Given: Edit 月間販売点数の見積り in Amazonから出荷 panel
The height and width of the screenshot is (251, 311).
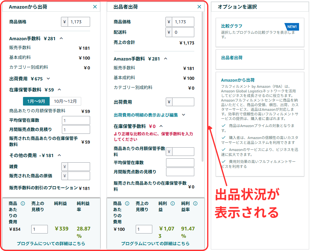Looking at the screenshot, I should pyautogui.click(x=76, y=129).
